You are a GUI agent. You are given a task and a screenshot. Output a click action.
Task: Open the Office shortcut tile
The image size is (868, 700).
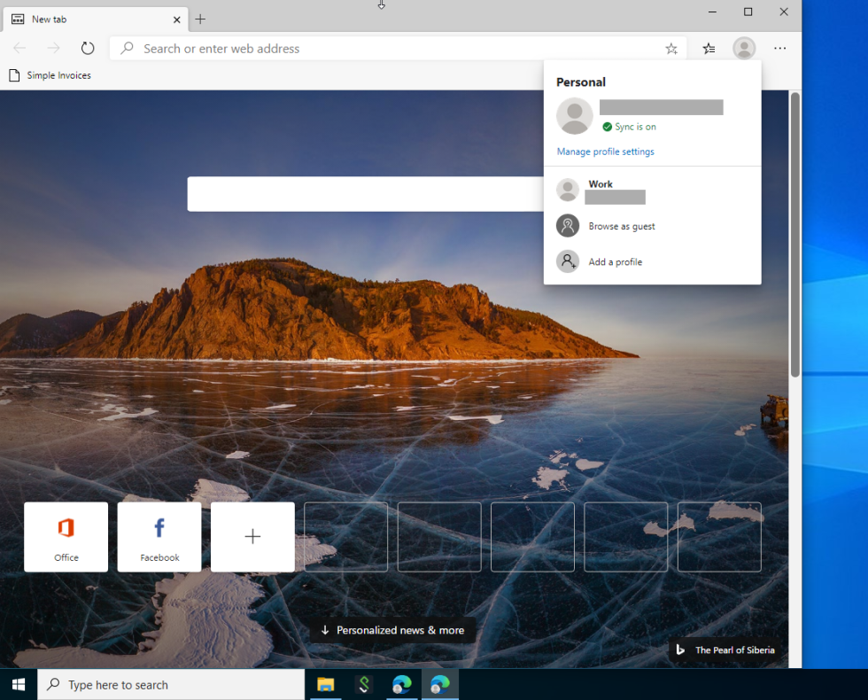(66, 537)
